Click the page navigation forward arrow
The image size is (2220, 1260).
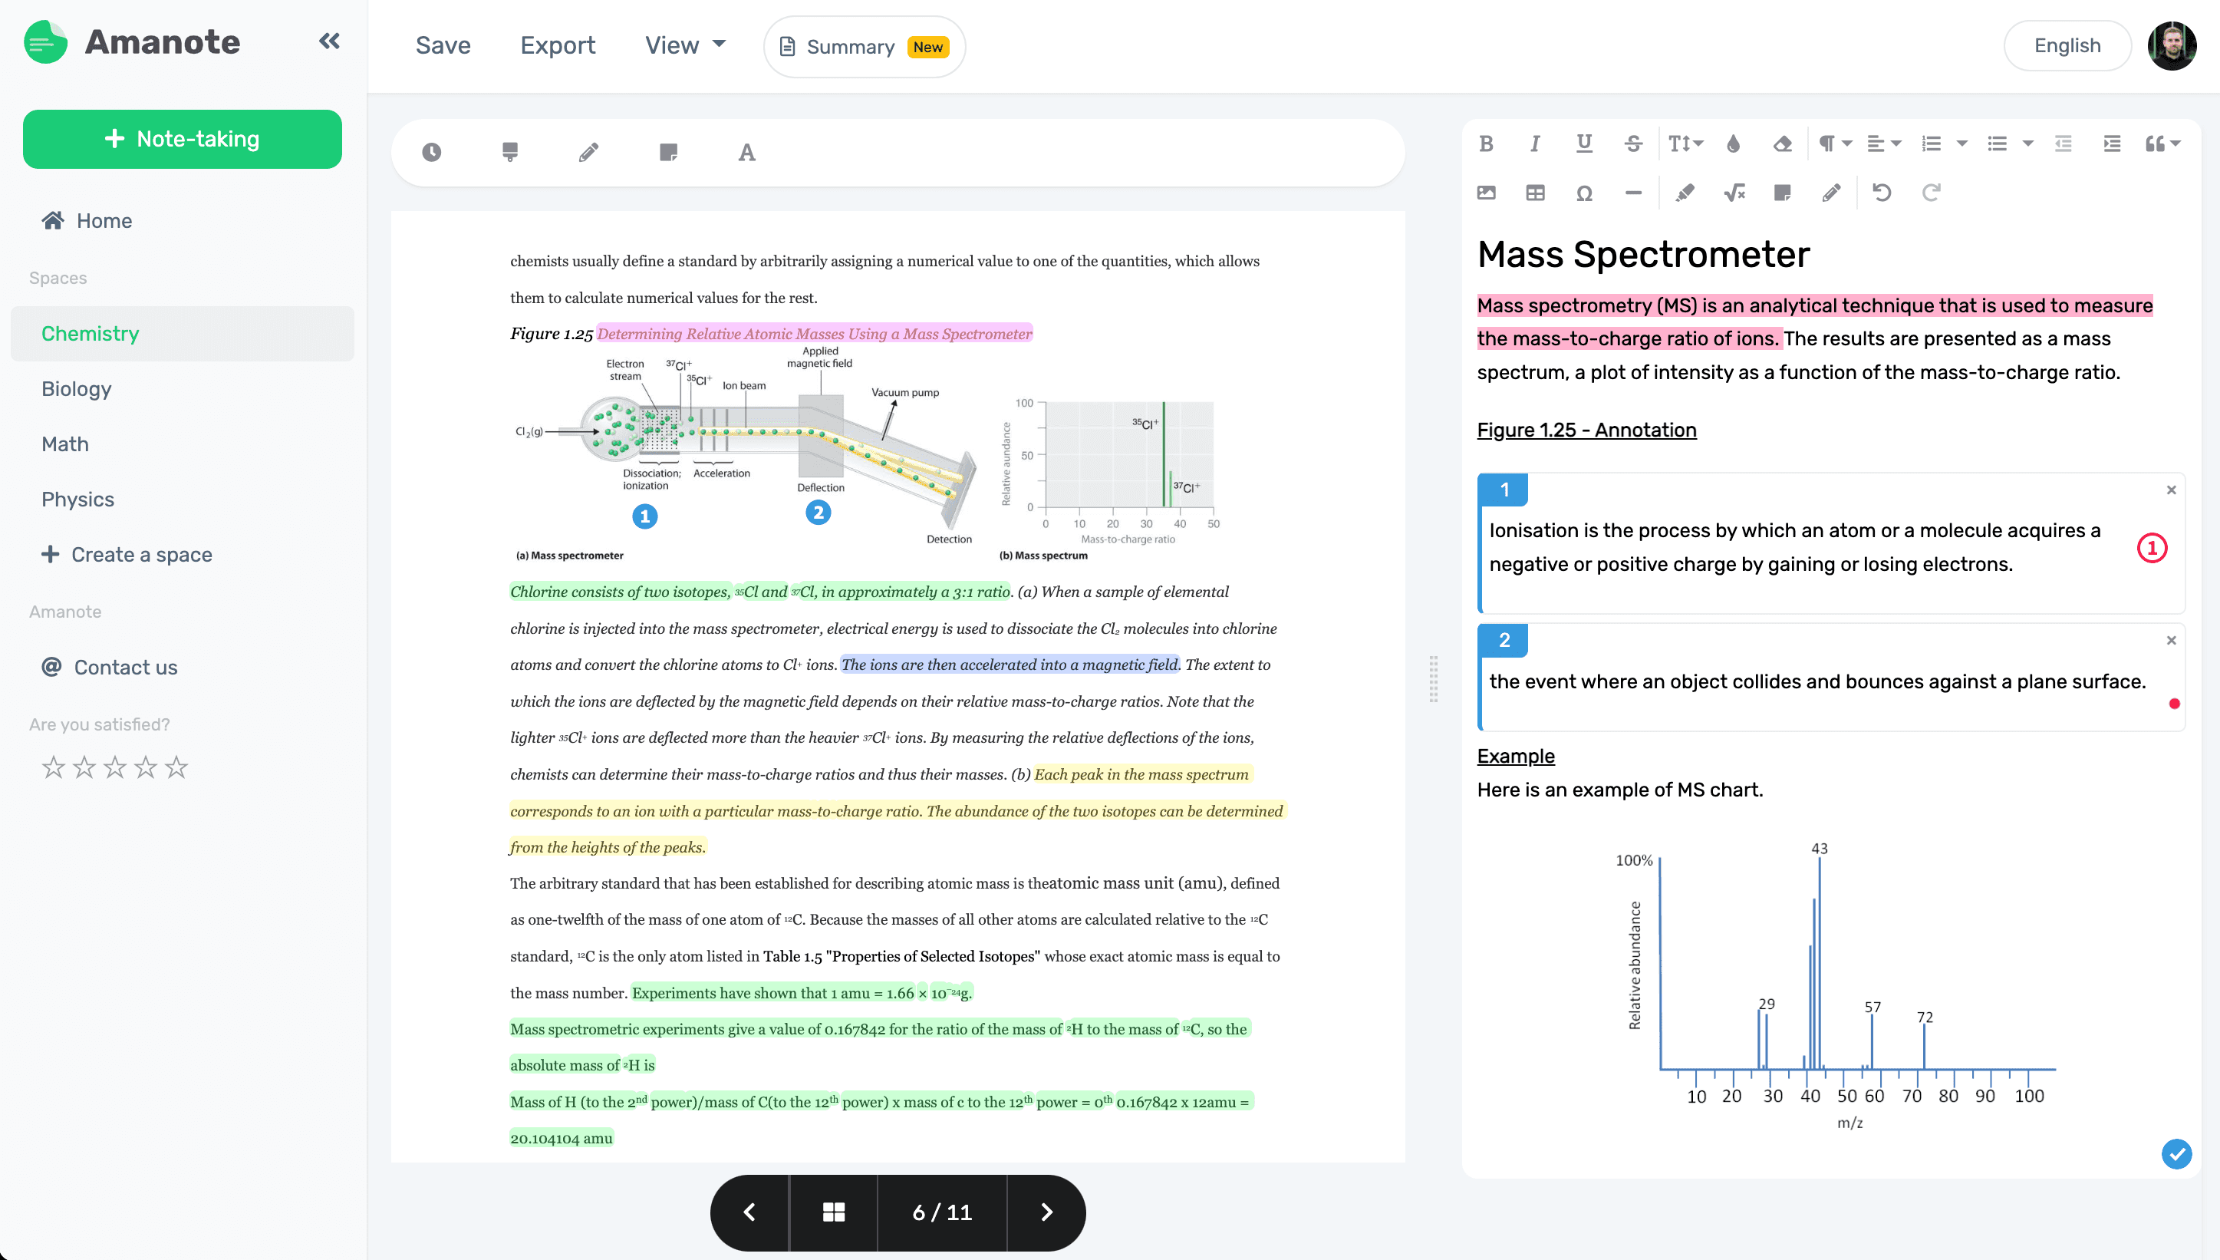point(1046,1212)
